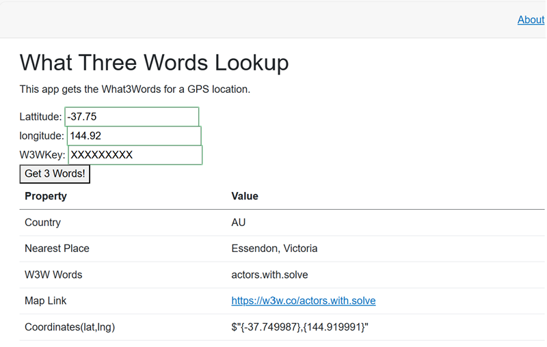Select the AU value cell
Image resolution: width=547 pixels, height=347 pixels.
[238, 223]
